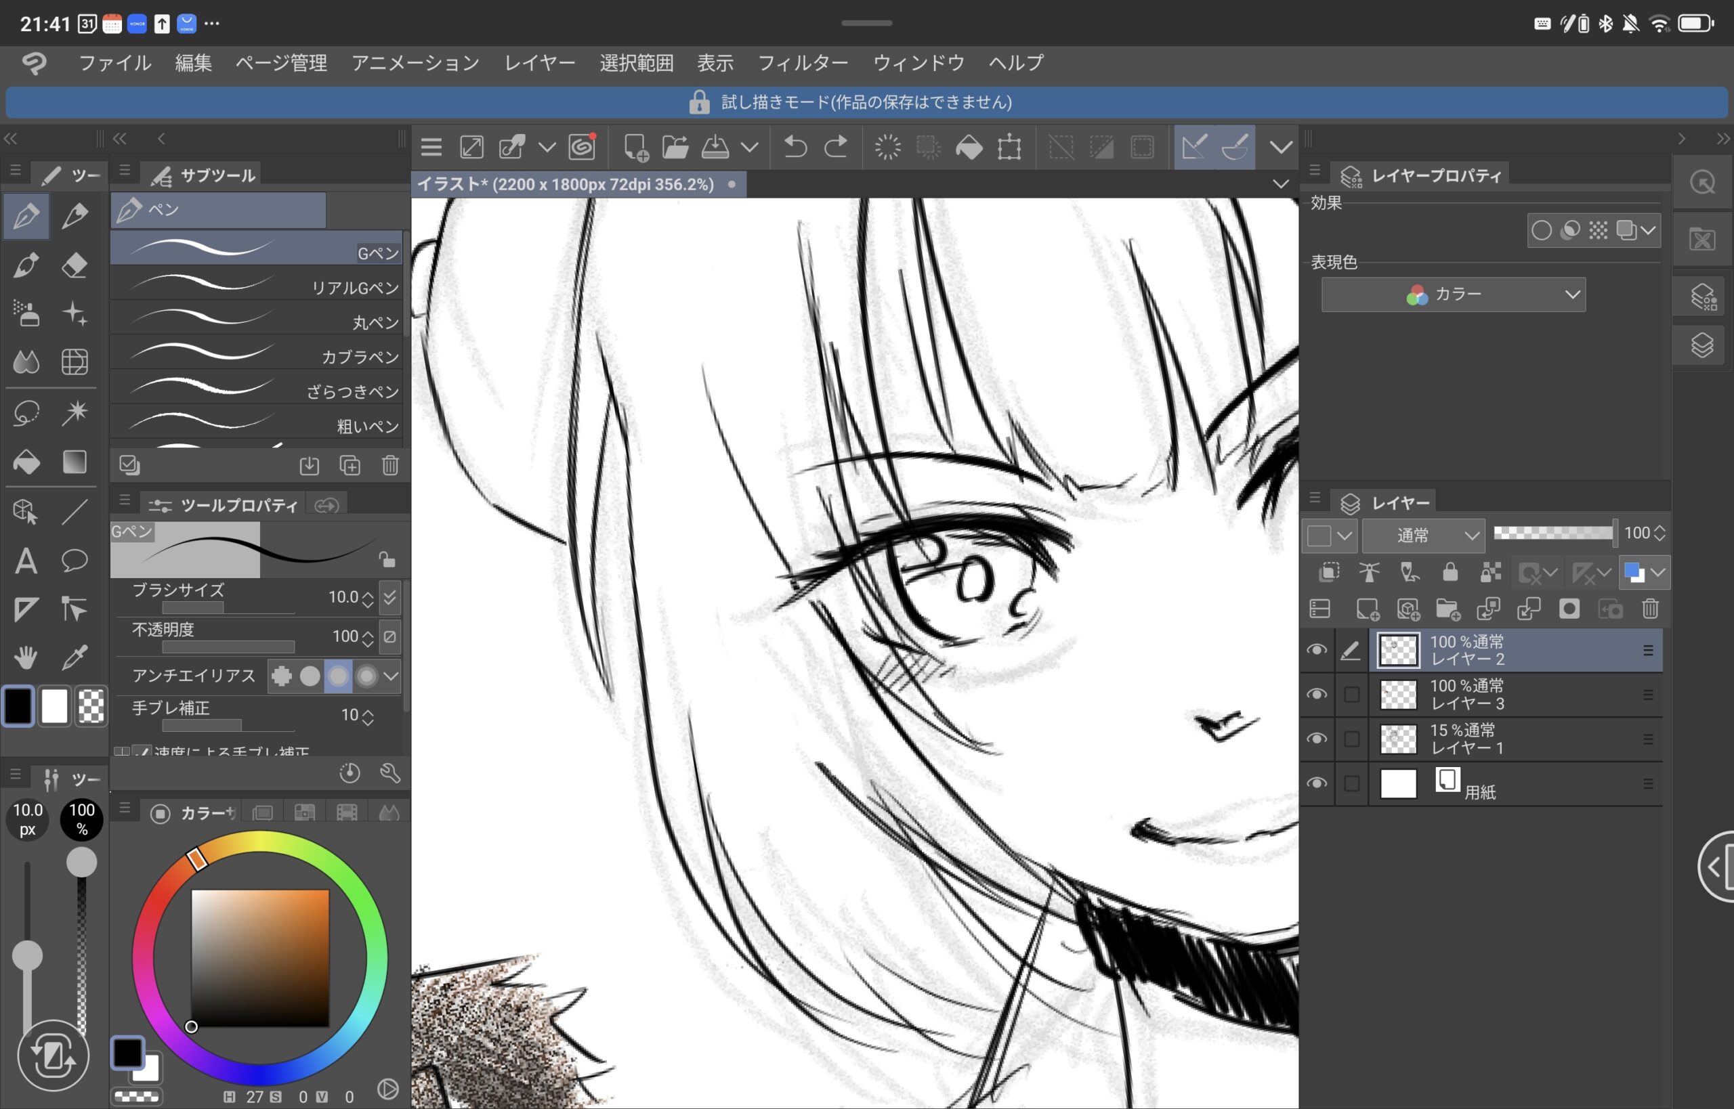Select the Text tool
Screen dimensions: 1734x1109
(26, 561)
